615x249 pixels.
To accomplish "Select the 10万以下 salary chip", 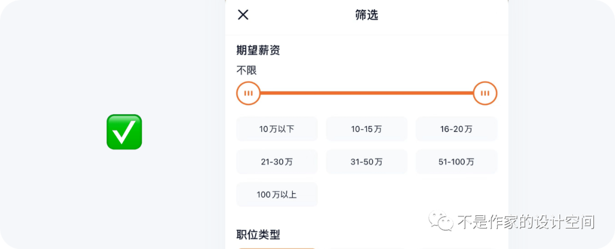I will pos(277,129).
